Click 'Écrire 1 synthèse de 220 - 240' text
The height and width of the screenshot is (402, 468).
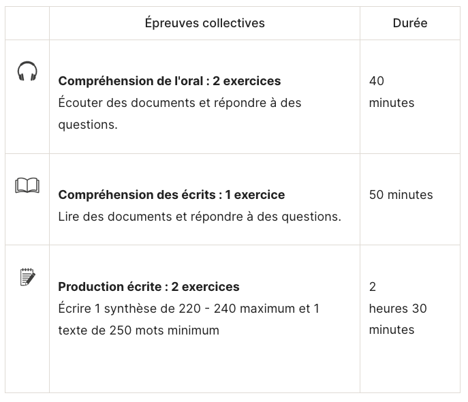pos(189,308)
